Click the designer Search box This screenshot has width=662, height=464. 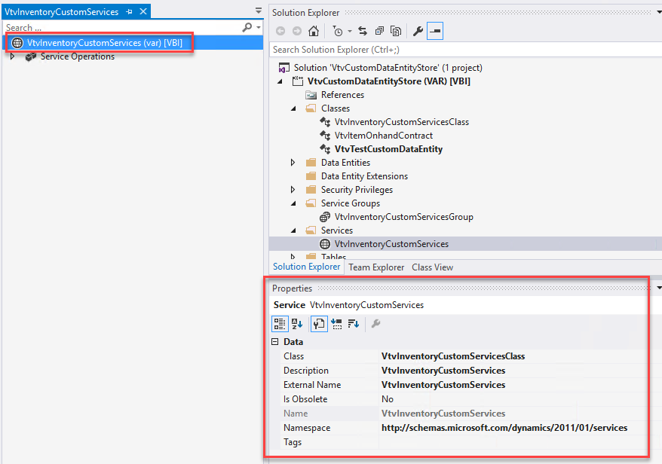pos(122,28)
